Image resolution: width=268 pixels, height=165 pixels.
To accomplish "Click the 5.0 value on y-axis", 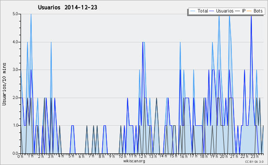I will [15, 14].
